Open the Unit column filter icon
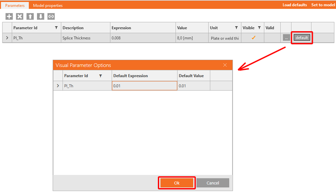 click(236, 28)
